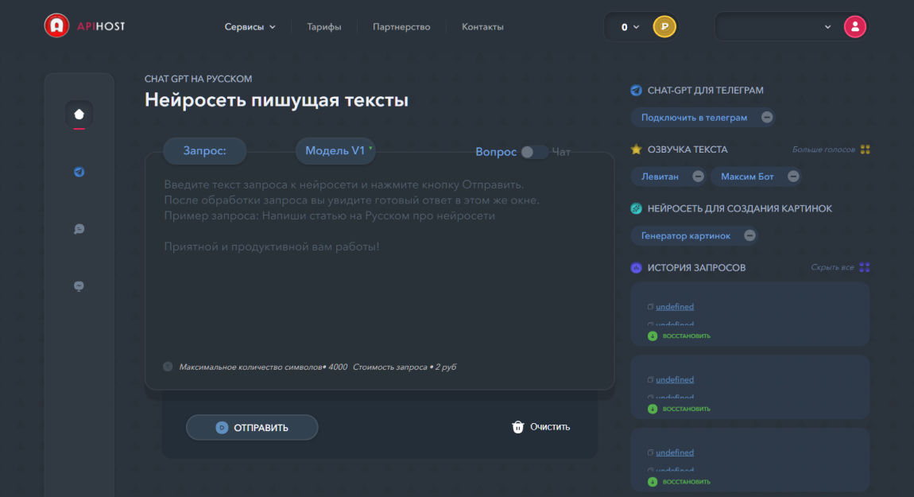Open the Генератор картинок link

pos(685,235)
